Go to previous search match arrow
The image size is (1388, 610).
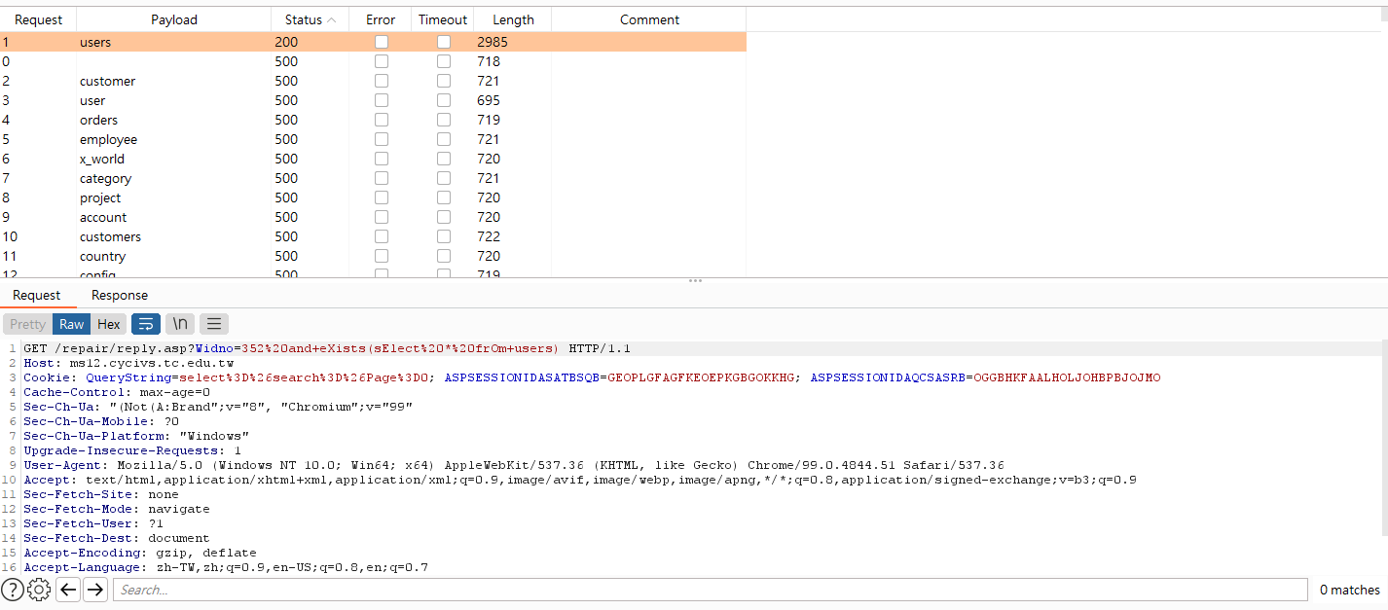pos(68,589)
